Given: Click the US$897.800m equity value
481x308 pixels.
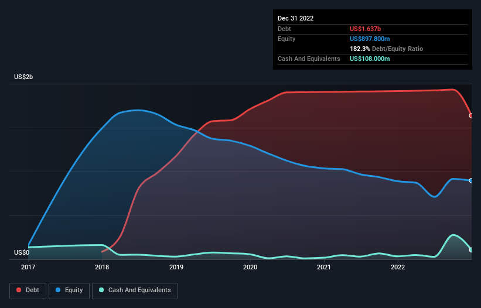Looking at the screenshot, I should tap(370, 39).
